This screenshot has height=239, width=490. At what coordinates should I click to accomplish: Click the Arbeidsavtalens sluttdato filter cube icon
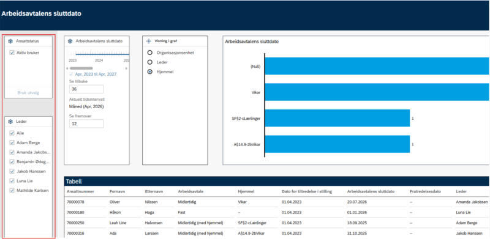[70, 41]
